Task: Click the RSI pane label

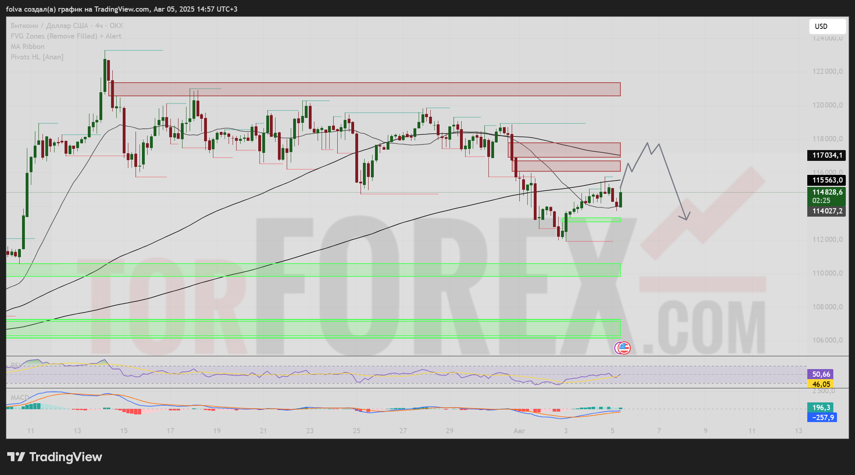Action: tap(16, 365)
